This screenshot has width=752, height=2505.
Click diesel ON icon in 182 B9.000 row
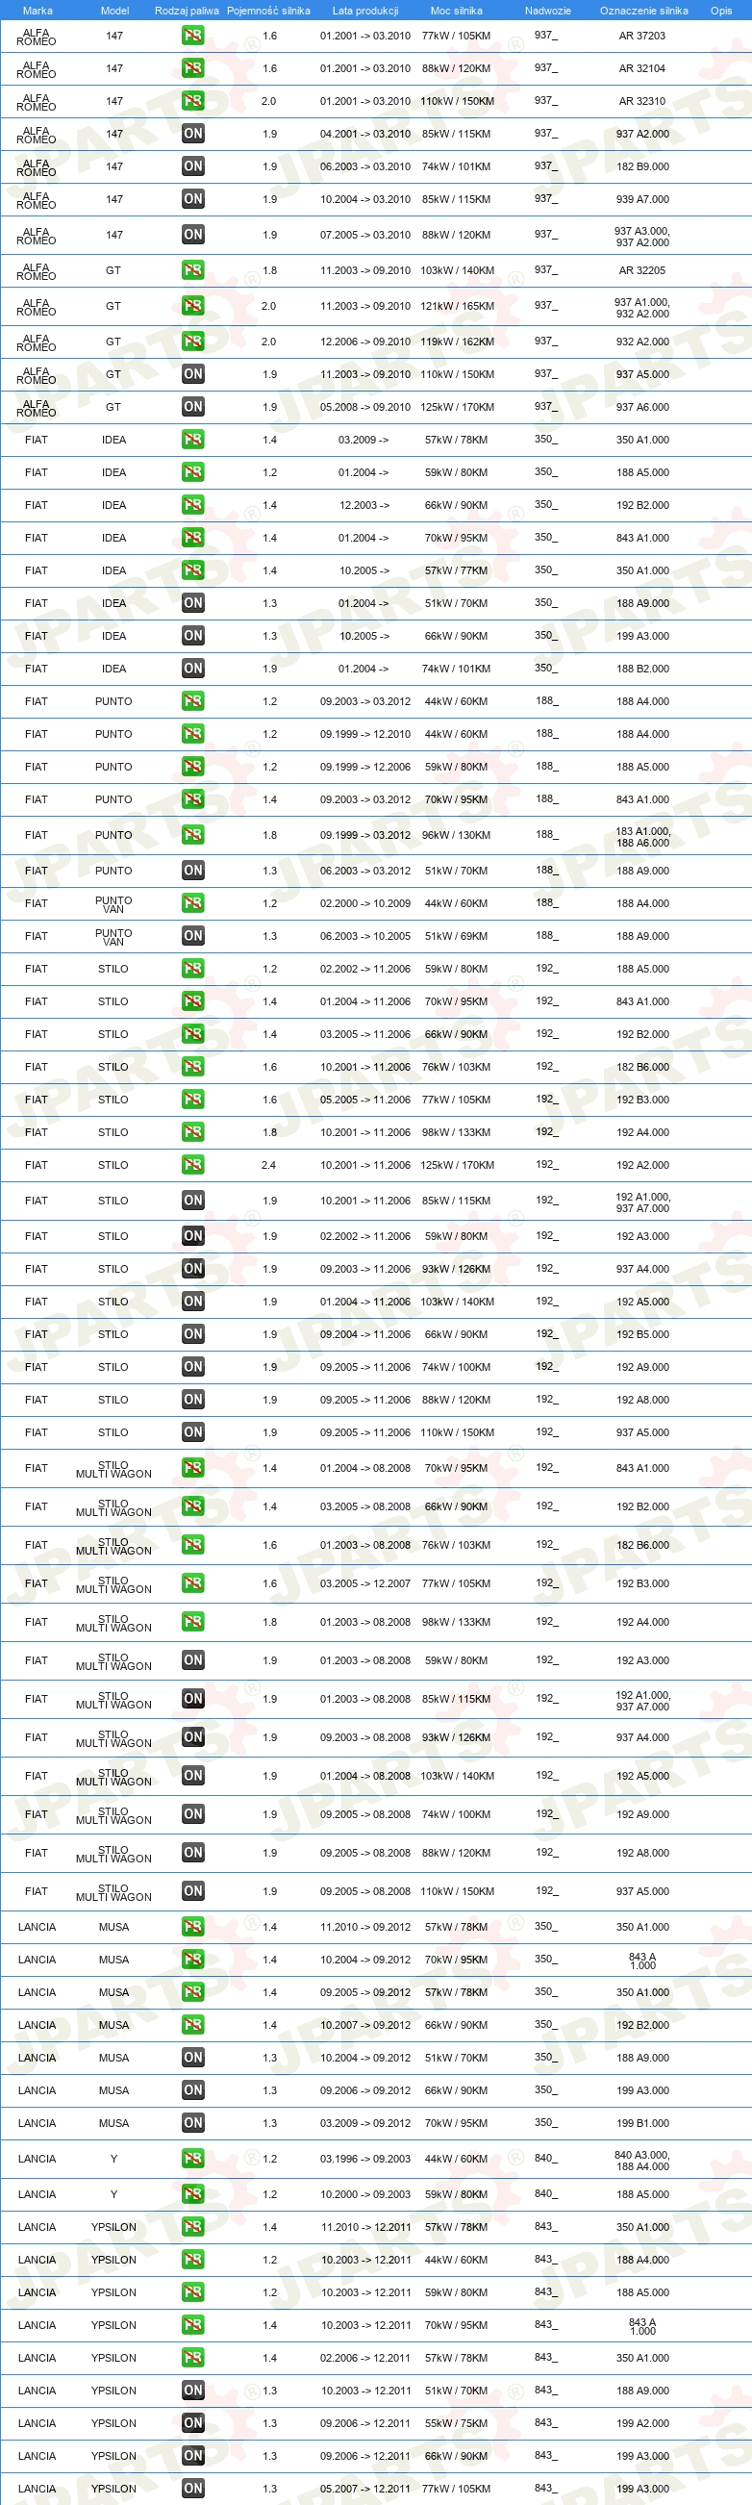click(193, 166)
